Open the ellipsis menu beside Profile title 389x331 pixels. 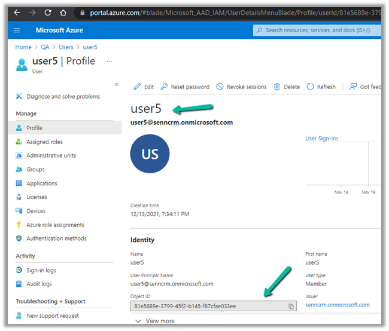coord(109,61)
